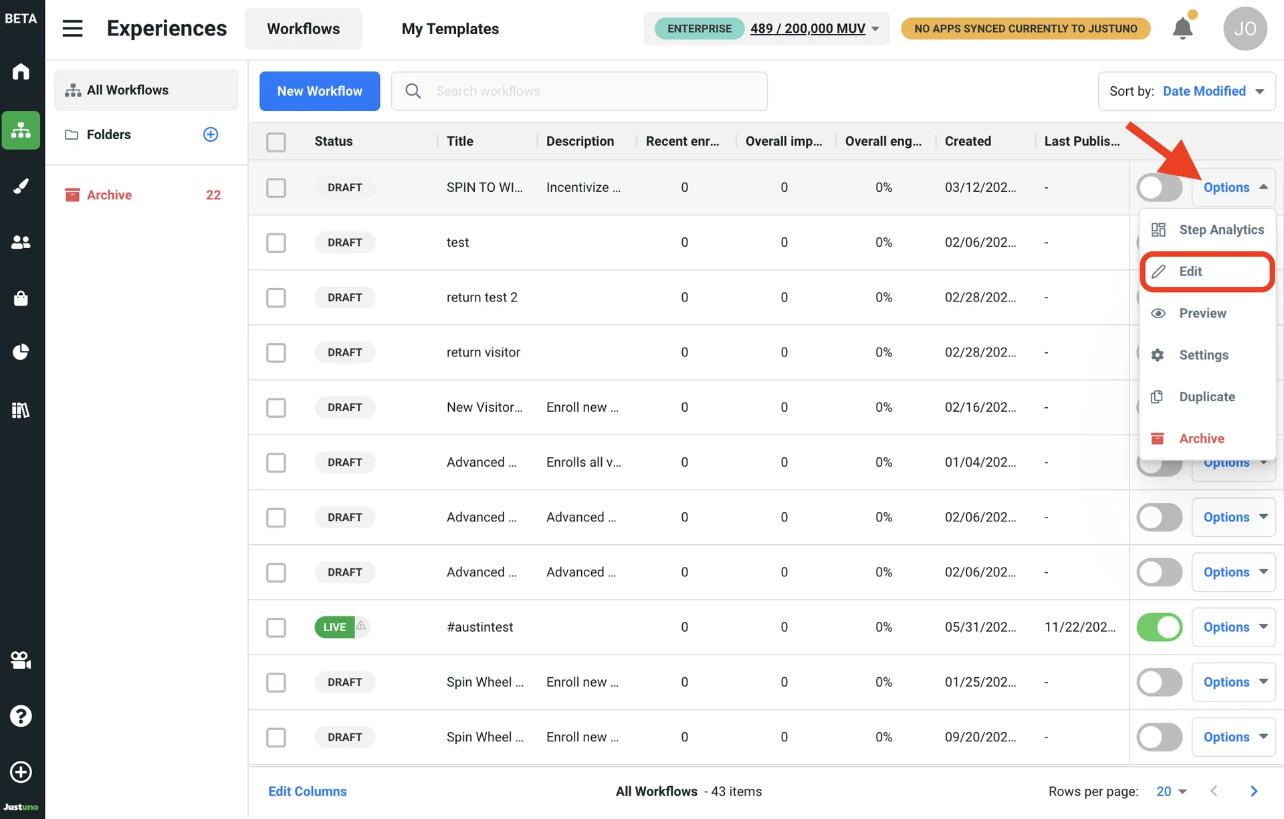Check the SPIN TO WI... row checkbox

(x=276, y=188)
